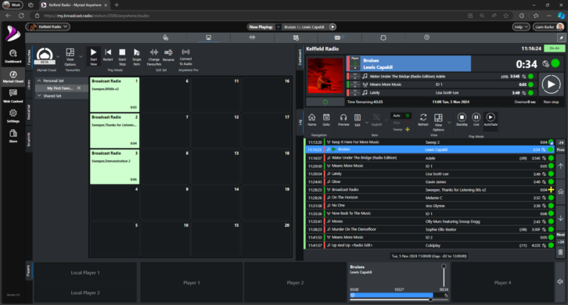Click the Prev button beside log
The image size is (568, 305).
tap(560, 149)
